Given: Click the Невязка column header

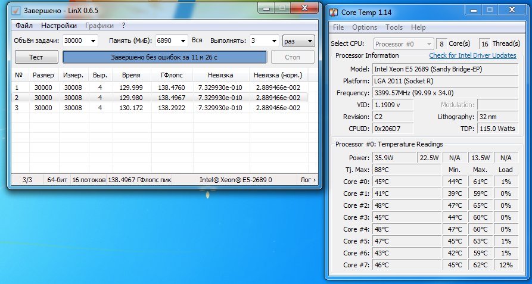Looking at the screenshot, I should [221, 75].
